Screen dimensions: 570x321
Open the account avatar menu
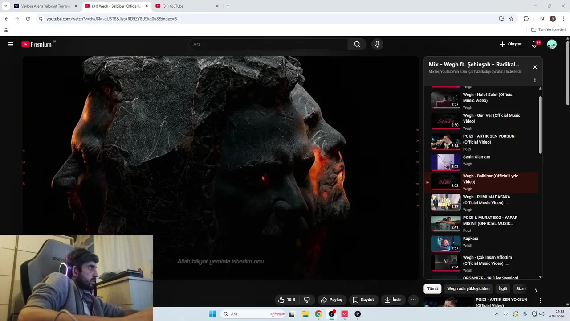pos(552,44)
